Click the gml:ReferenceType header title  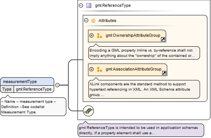click(113, 6)
